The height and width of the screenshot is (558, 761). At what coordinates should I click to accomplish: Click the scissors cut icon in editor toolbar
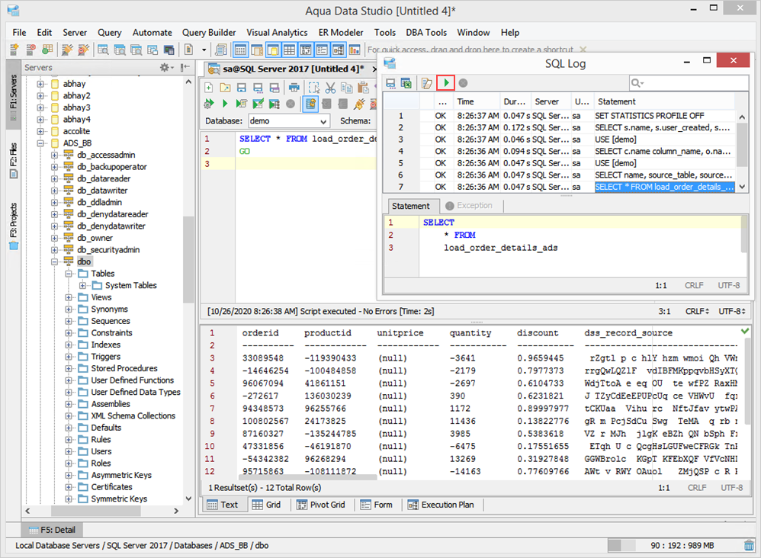tap(330, 88)
